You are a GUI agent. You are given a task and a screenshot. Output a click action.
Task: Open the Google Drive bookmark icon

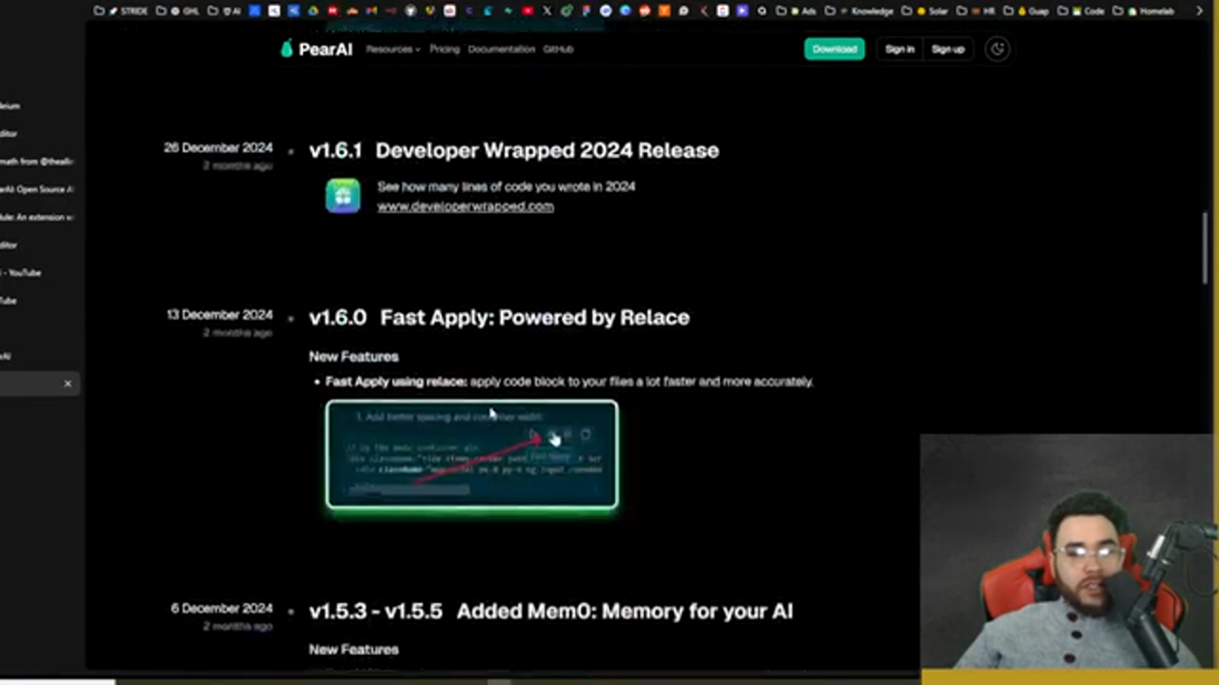312,11
